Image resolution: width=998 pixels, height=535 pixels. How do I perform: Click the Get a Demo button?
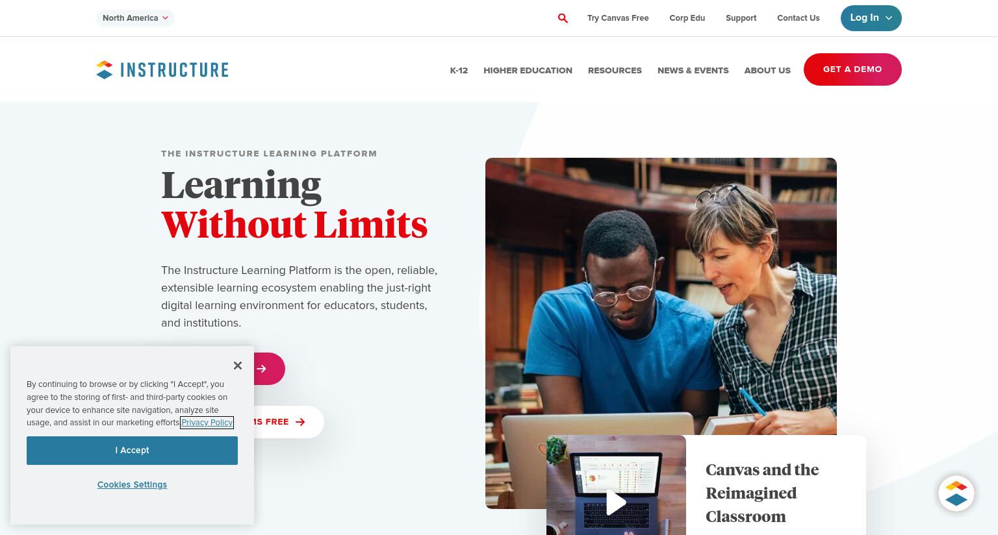[852, 69]
